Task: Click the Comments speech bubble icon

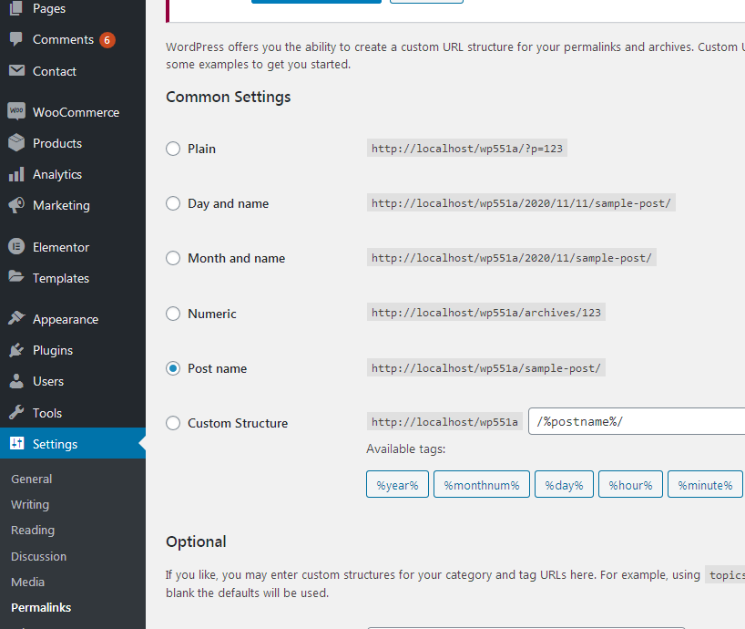Action: coord(16,39)
